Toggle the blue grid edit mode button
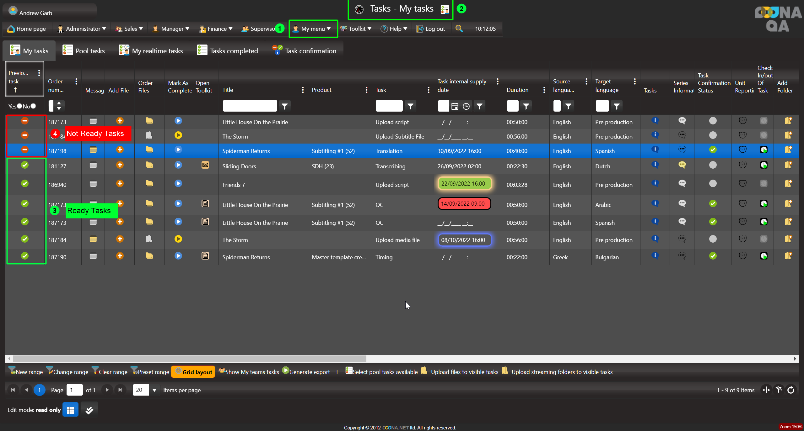 click(70, 410)
